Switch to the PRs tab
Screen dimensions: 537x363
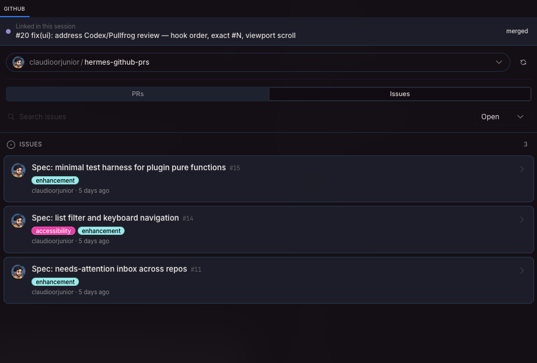[138, 94]
